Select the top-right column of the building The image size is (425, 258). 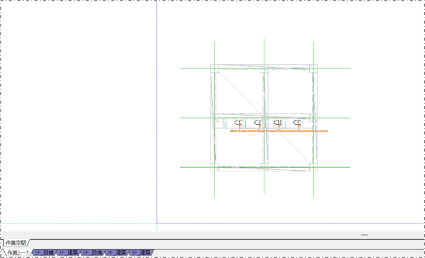tap(313, 68)
